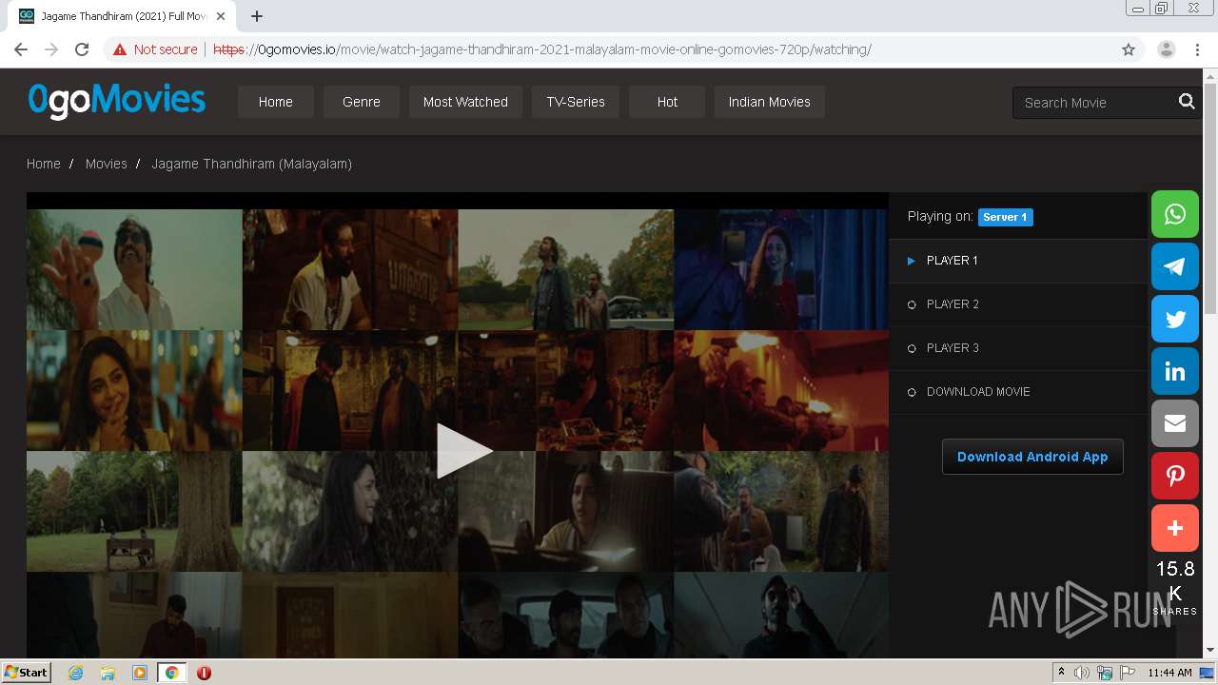The image size is (1218, 685).
Task: Open a new browser tab
Action: pos(257,16)
